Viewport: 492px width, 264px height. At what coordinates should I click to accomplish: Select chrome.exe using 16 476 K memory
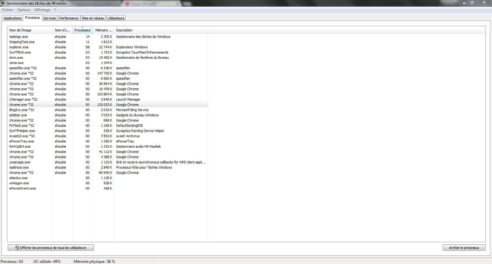[108, 89]
